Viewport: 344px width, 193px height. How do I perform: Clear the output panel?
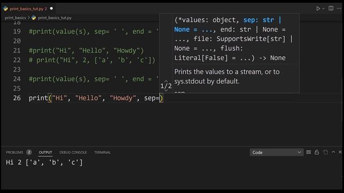(309, 152)
